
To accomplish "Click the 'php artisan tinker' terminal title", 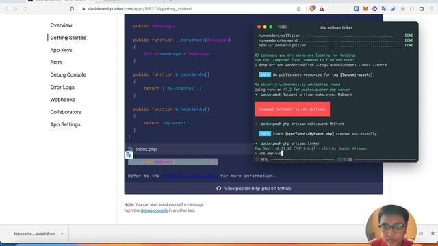I will (336, 27).
